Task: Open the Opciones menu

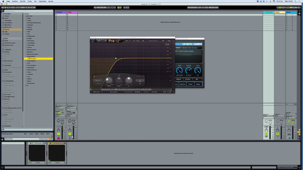Action: 43,1
